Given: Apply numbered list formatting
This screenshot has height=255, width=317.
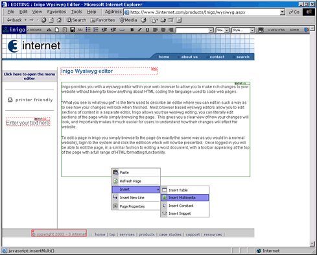Looking at the screenshot, I should click(x=96, y=30).
